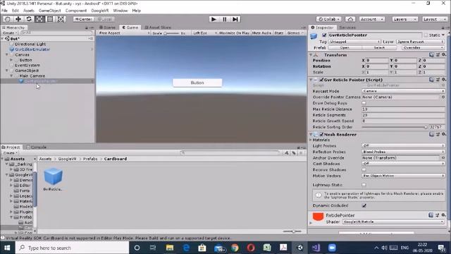This screenshot has height=254, width=451.
Task: Select the GvrReticle prefab asset thumbnail
Action: click(53, 176)
